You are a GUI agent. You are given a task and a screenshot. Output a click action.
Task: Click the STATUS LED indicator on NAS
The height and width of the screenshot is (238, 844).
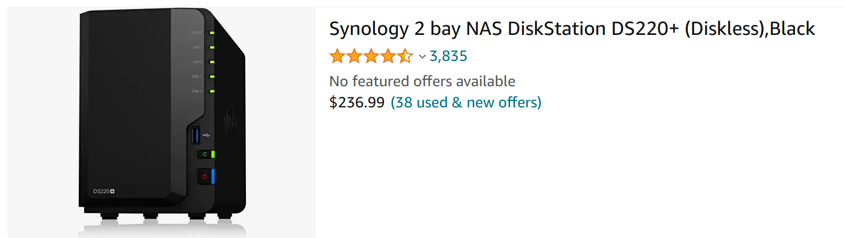(x=212, y=33)
